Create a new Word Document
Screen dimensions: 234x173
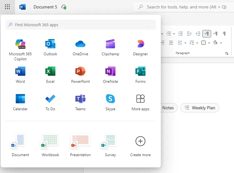(20, 145)
